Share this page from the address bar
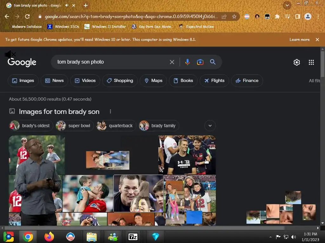The image size is (325, 243). point(224,16)
